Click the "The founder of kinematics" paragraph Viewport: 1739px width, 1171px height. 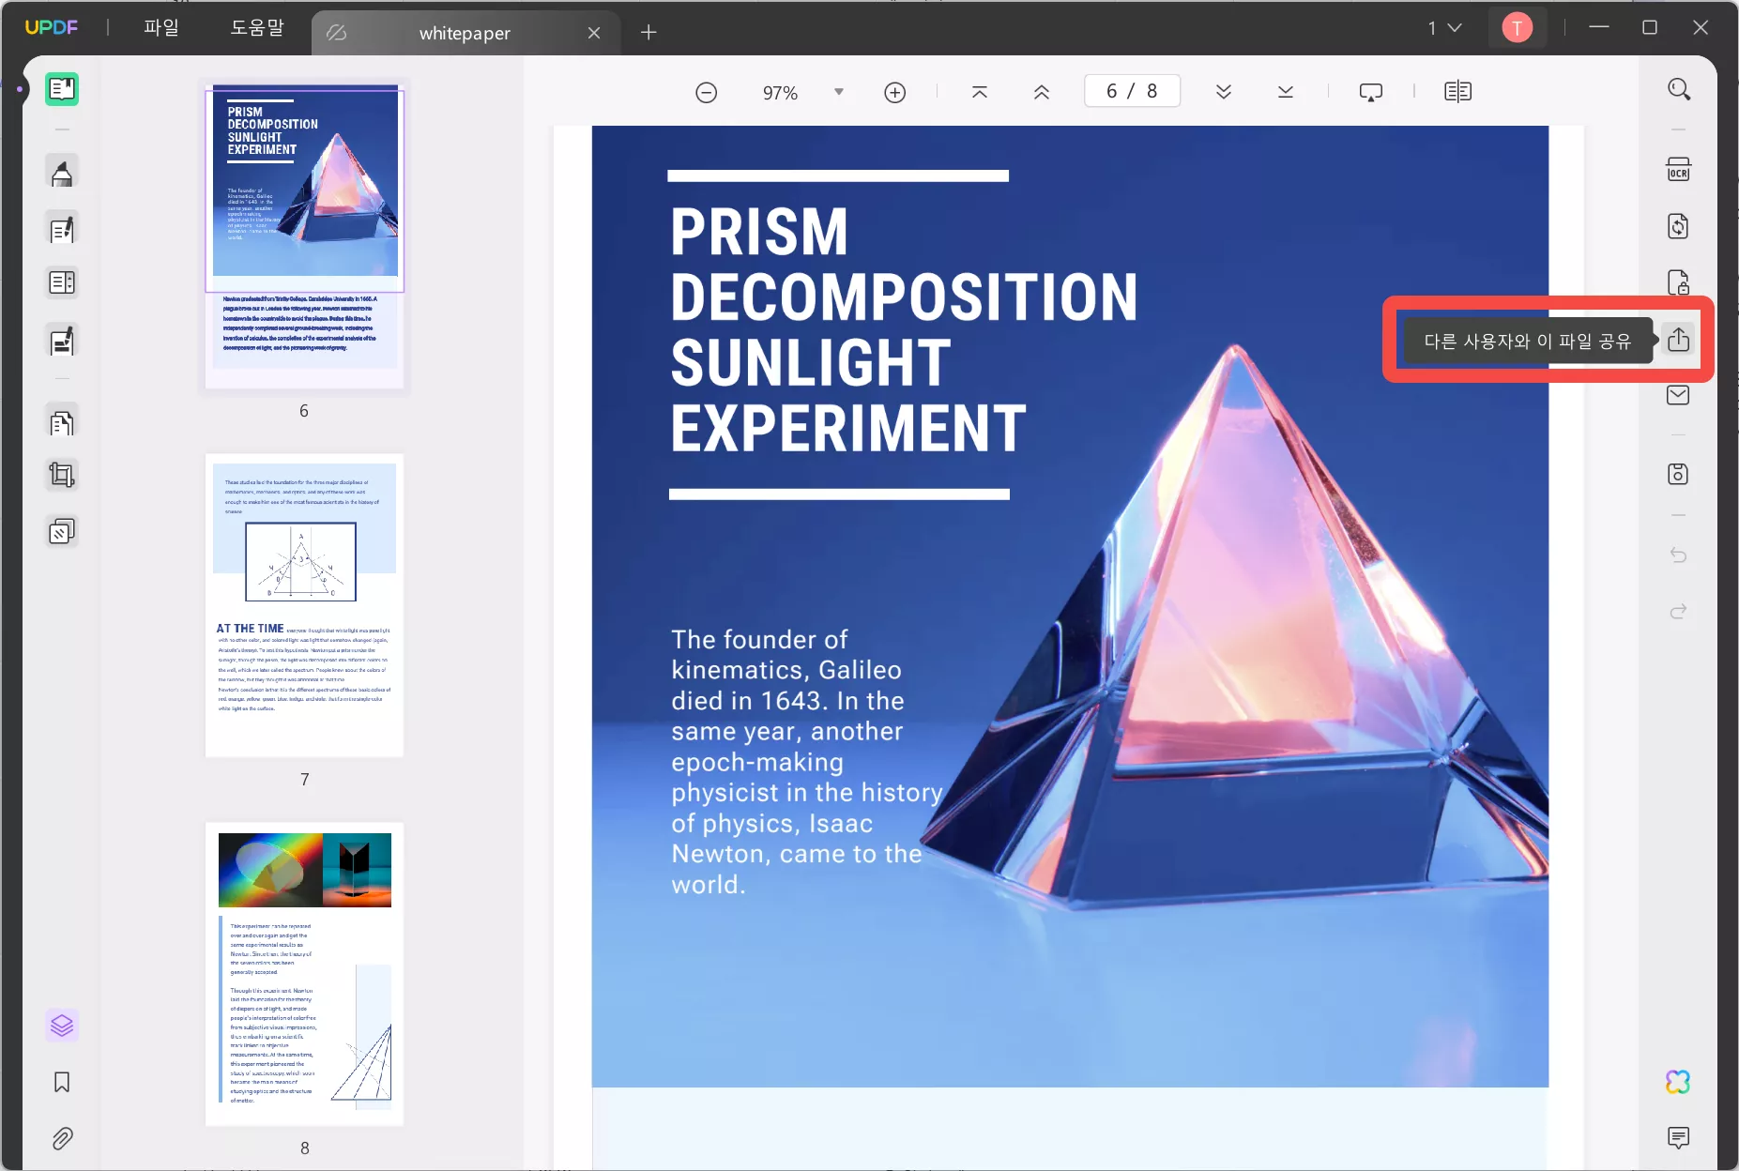point(807,762)
